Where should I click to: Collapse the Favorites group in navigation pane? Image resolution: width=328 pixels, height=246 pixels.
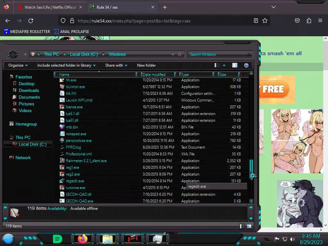click(x=24, y=77)
